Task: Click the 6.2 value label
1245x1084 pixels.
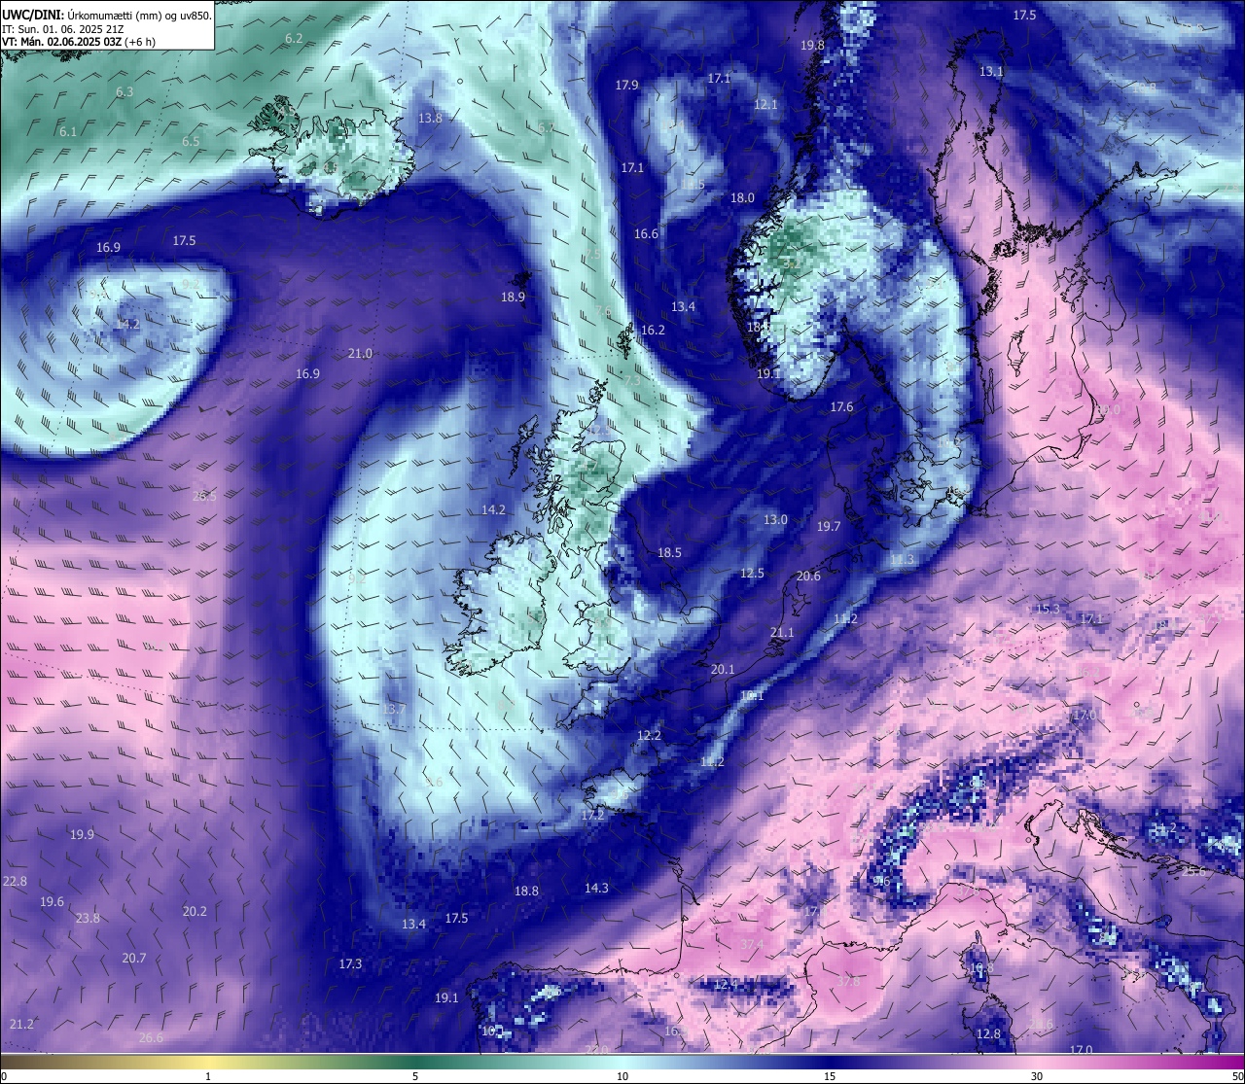Action: point(294,39)
